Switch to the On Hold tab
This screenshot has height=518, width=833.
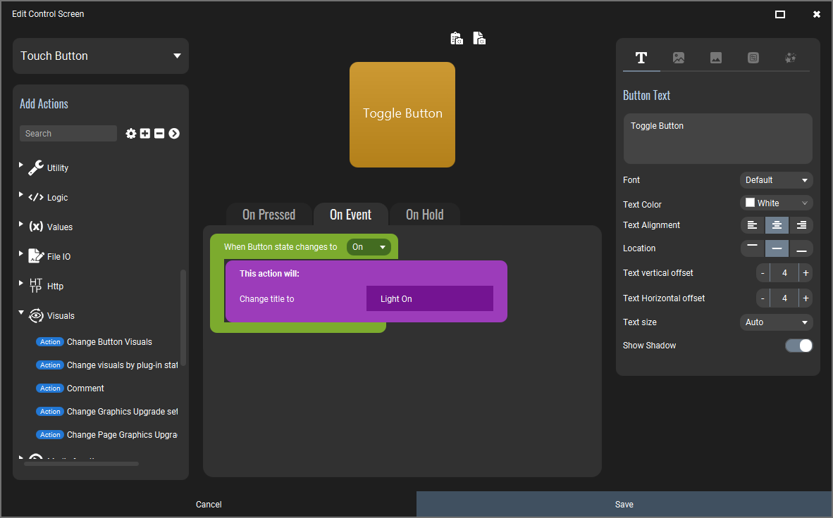point(425,214)
